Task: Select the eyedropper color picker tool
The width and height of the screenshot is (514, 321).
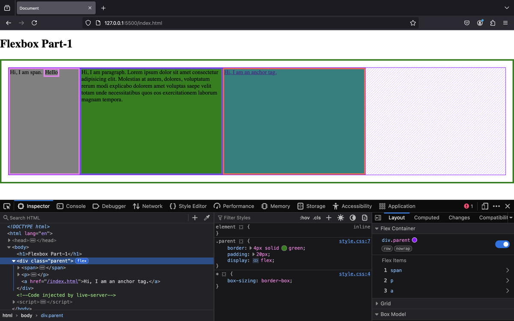Action: 207,218
